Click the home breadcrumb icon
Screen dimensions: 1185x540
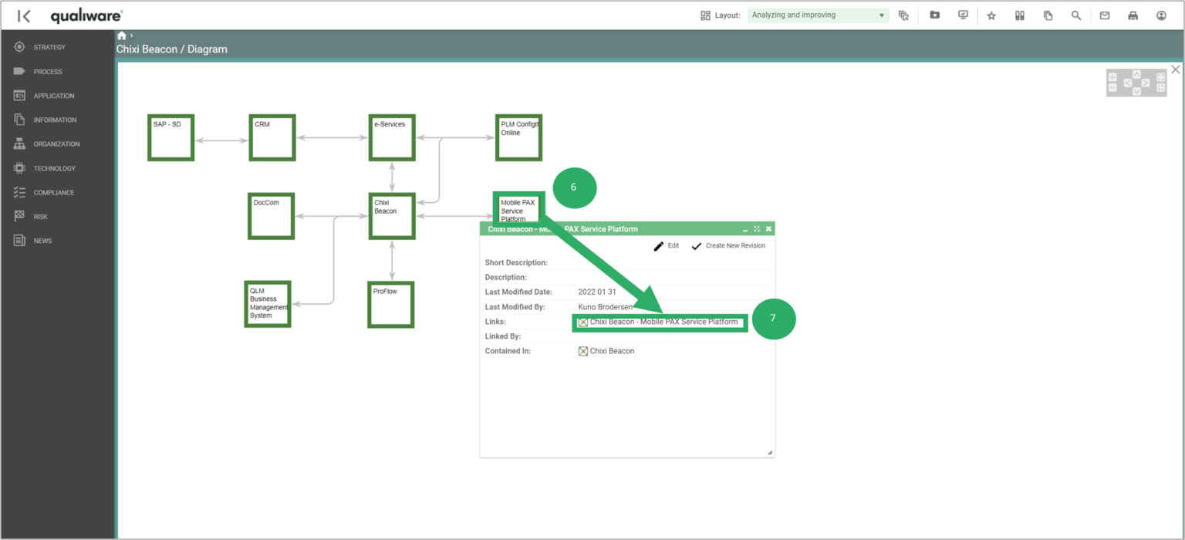pos(120,35)
